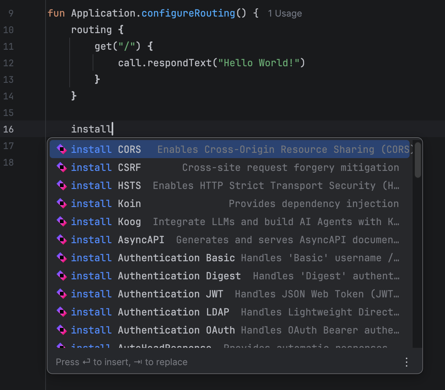Click the Ktor icon beside Authentication JWT
The width and height of the screenshot is (445, 390).
62,294
